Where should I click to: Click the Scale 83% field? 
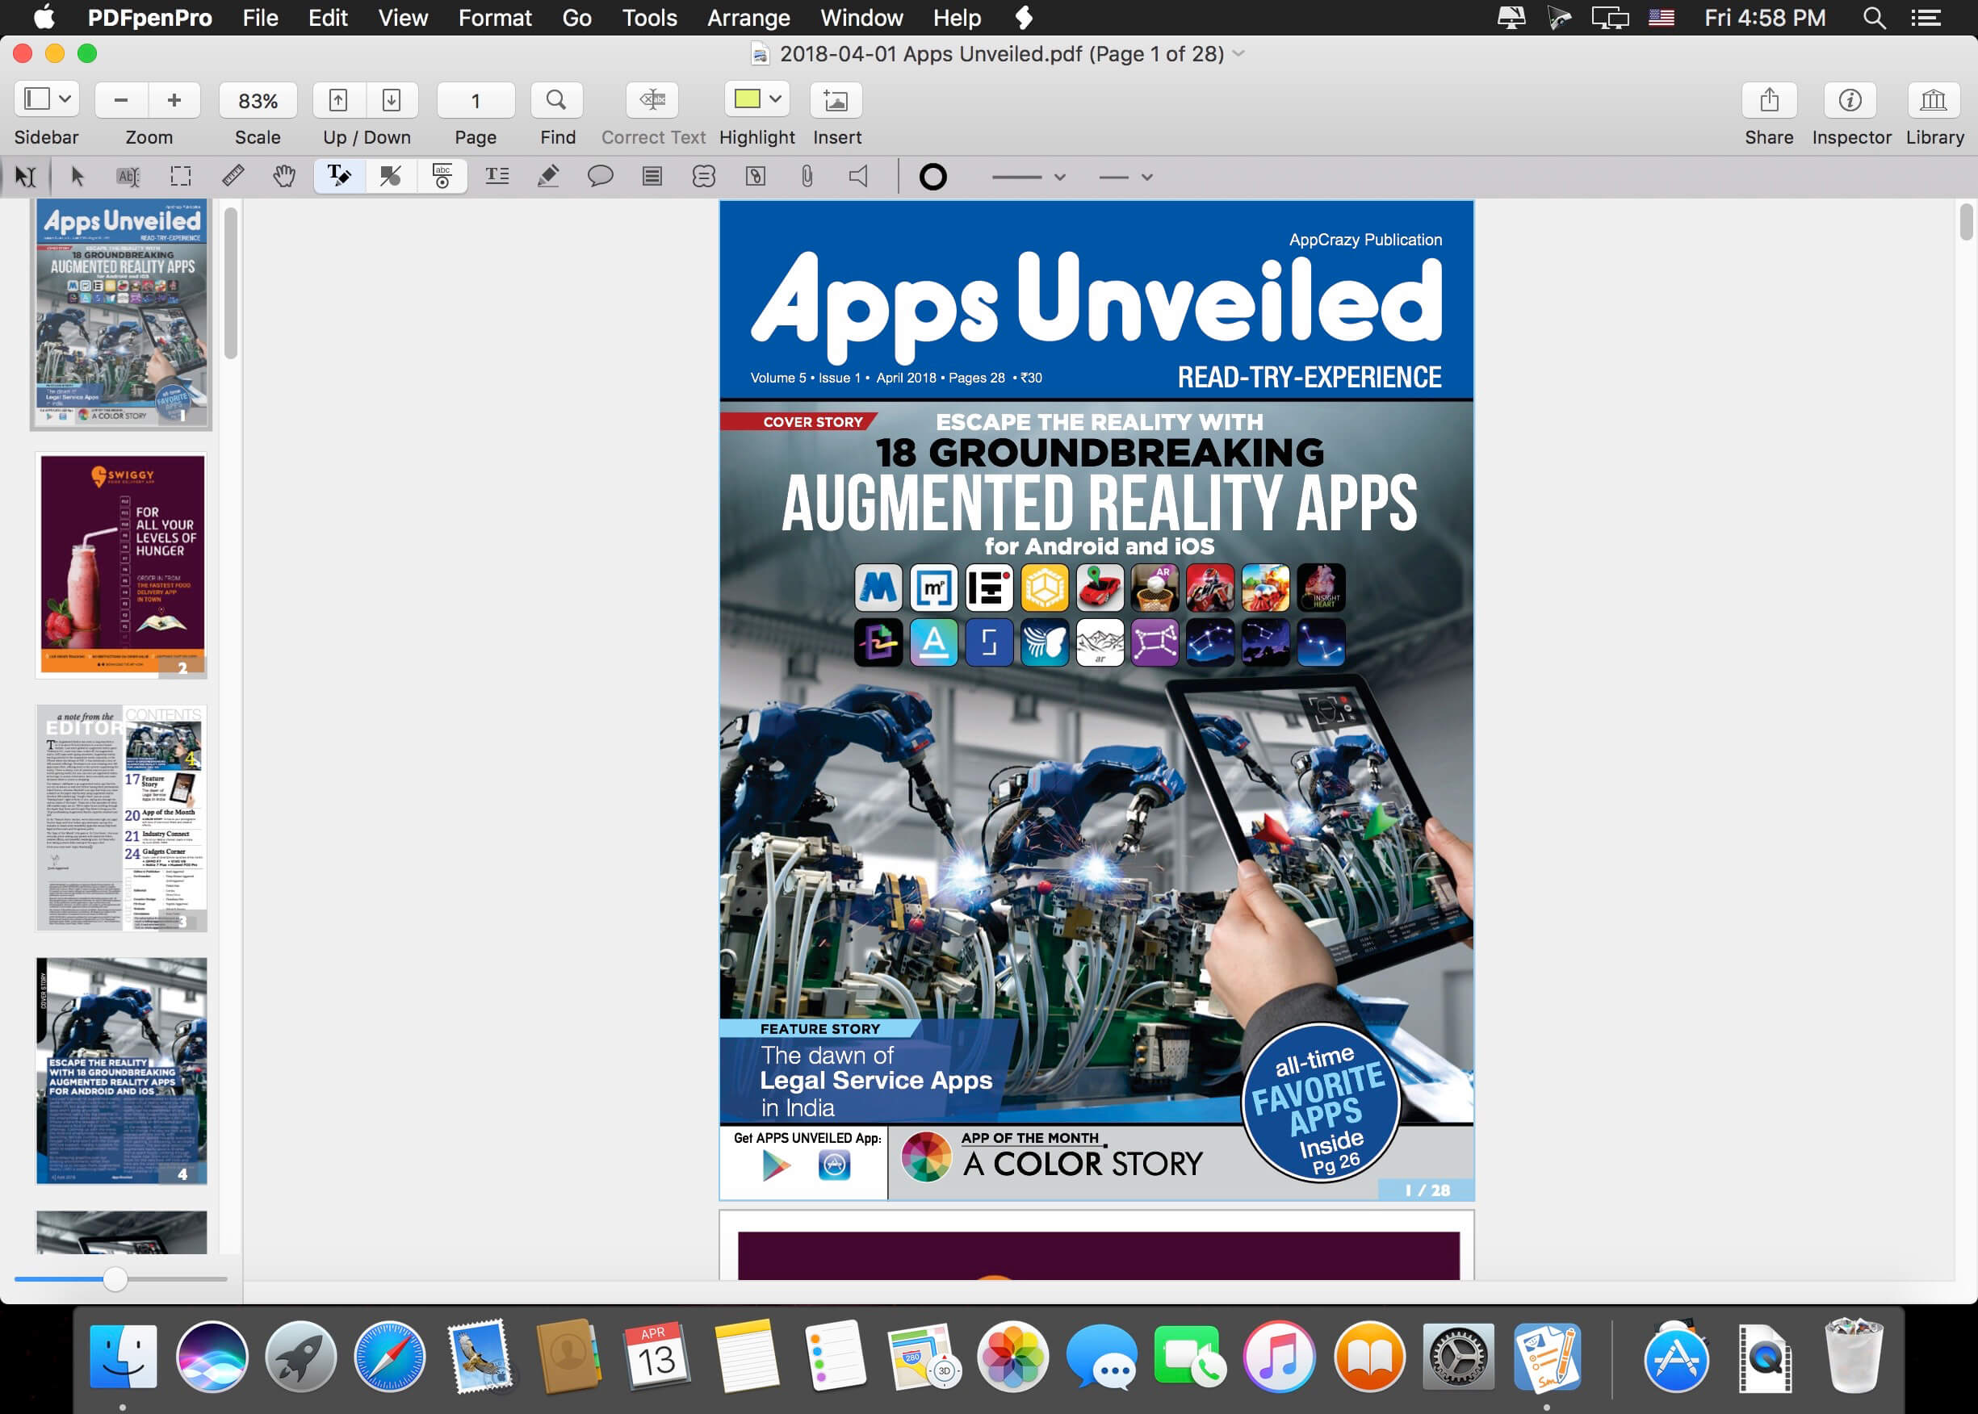[x=258, y=100]
